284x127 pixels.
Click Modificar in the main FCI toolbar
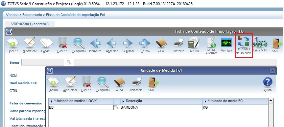(x=30, y=45)
